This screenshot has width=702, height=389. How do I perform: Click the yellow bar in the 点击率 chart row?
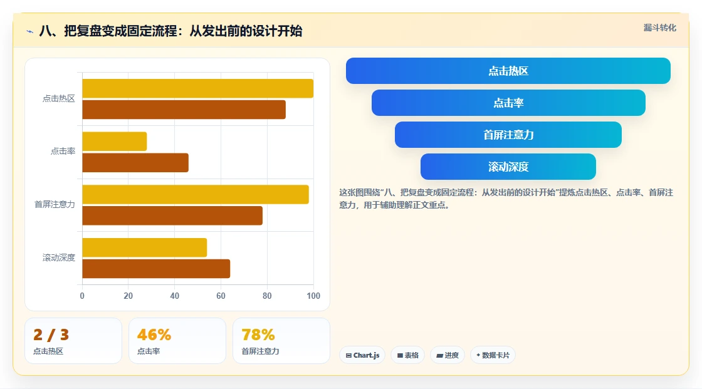115,142
